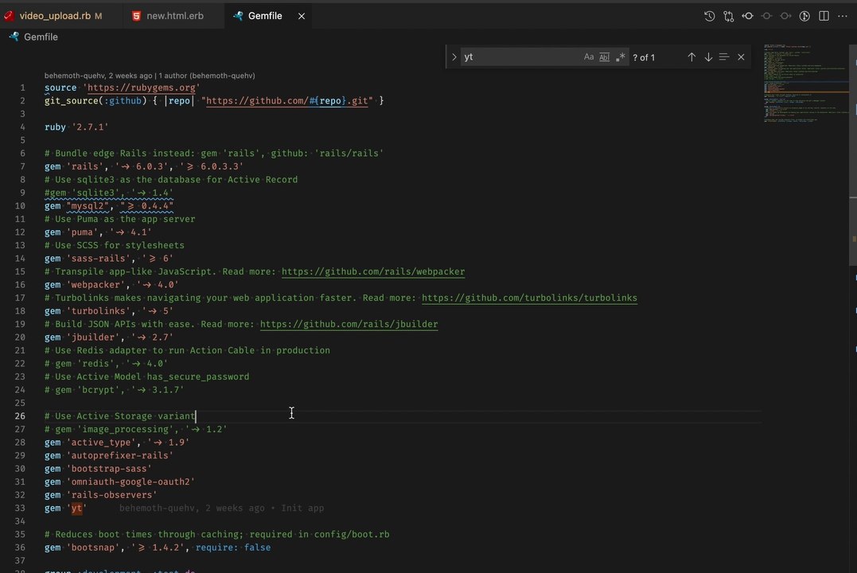Toggle Match Case in find widget
The width and height of the screenshot is (857, 573).
[589, 57]
